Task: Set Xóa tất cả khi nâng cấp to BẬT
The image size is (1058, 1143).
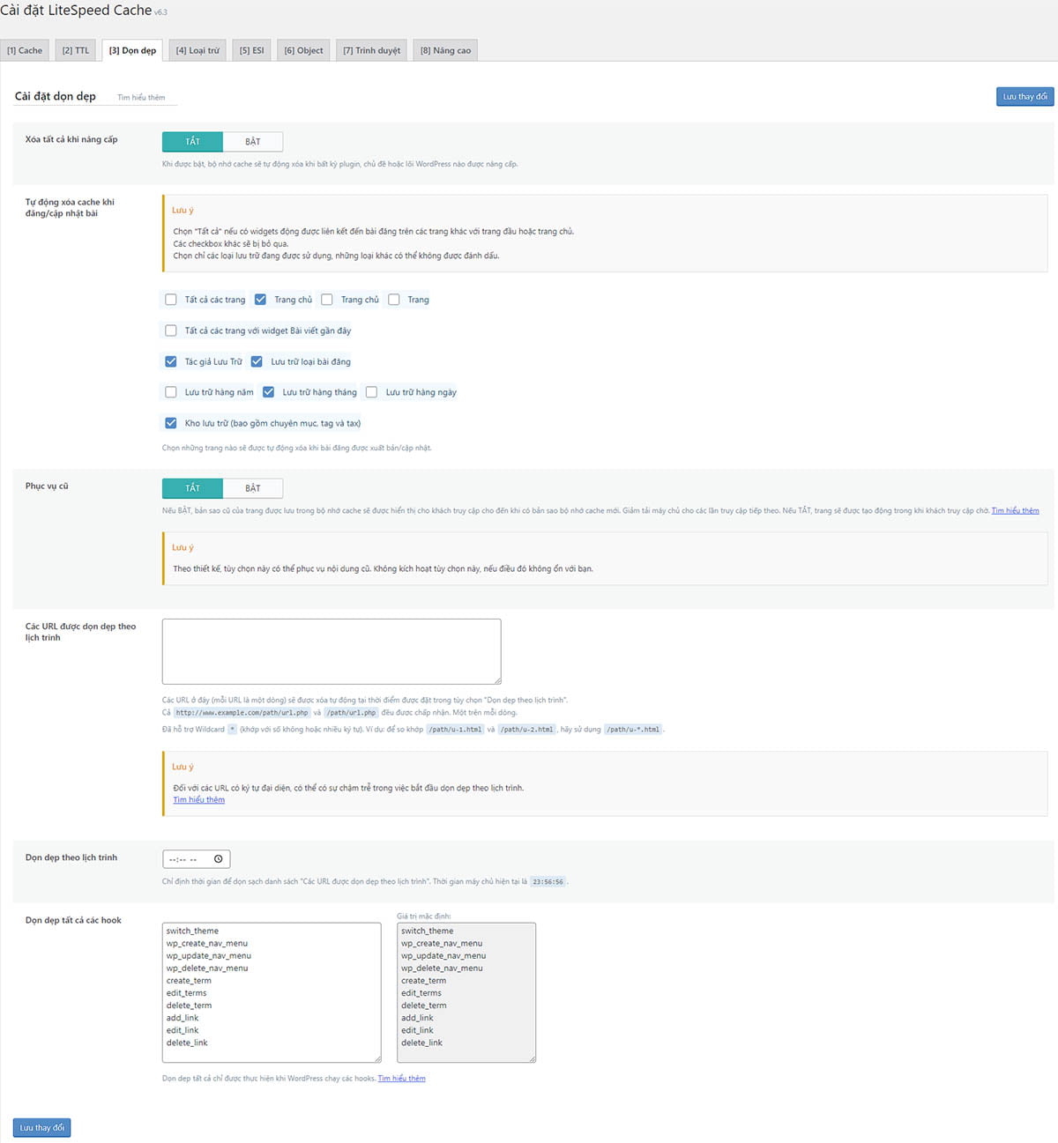Action: click(253, 142)
